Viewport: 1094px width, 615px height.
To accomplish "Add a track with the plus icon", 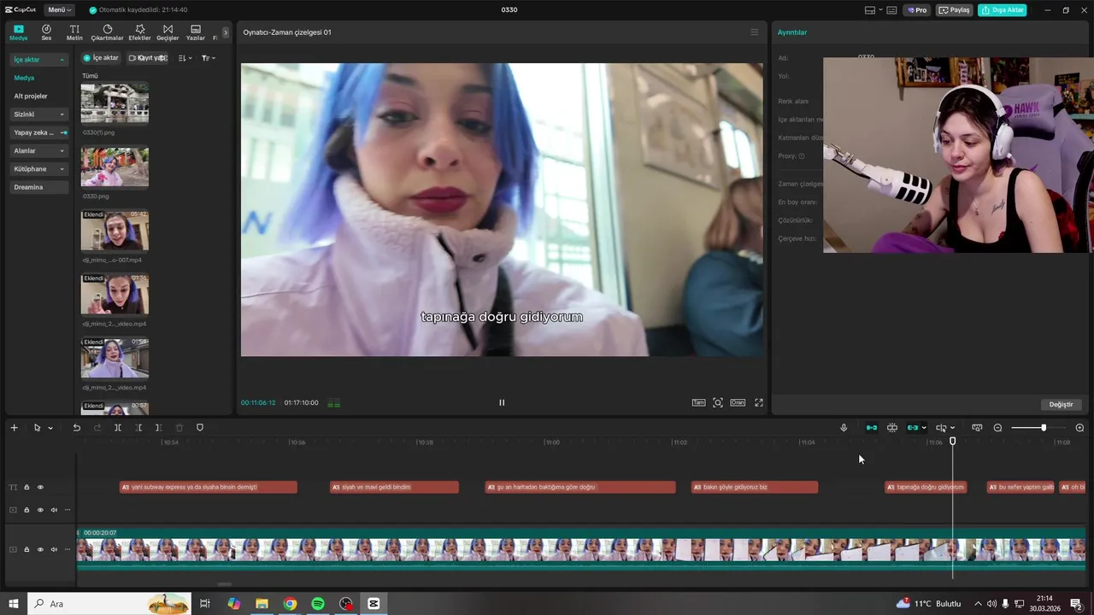I will 14,428.
